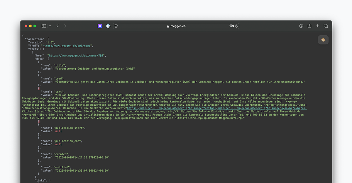
Task: Click the highlighted closing brace above publication_start
Action: point(38,121)
